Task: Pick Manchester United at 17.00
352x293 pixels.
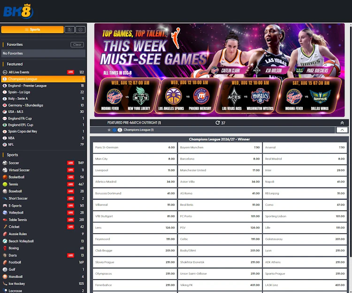Action: (220, 170)
